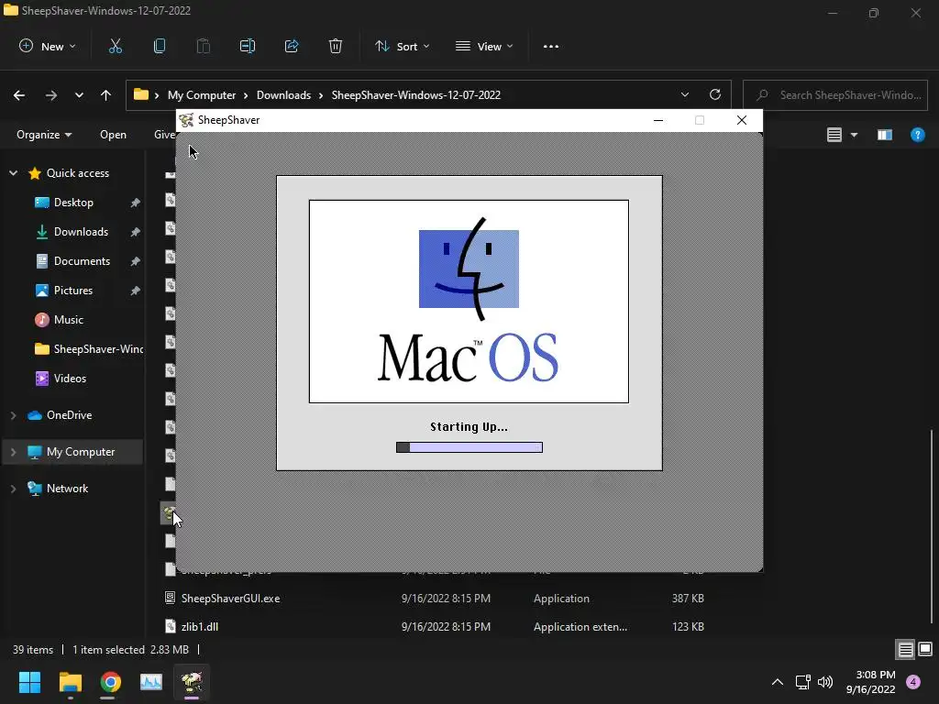Viewport: 939px width, 704px height.
Task: Switch to large thumbnails view in status bar
Action: [925, 650]
